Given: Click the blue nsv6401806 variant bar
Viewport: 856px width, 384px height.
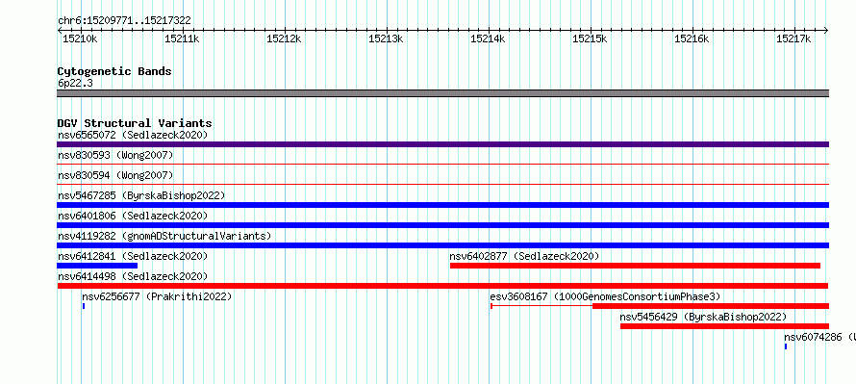Looking at the screenshot, I should [442, 225].
